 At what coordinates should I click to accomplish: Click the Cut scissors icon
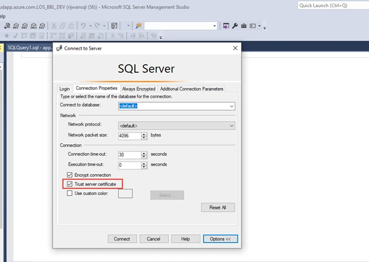[54, 25]
